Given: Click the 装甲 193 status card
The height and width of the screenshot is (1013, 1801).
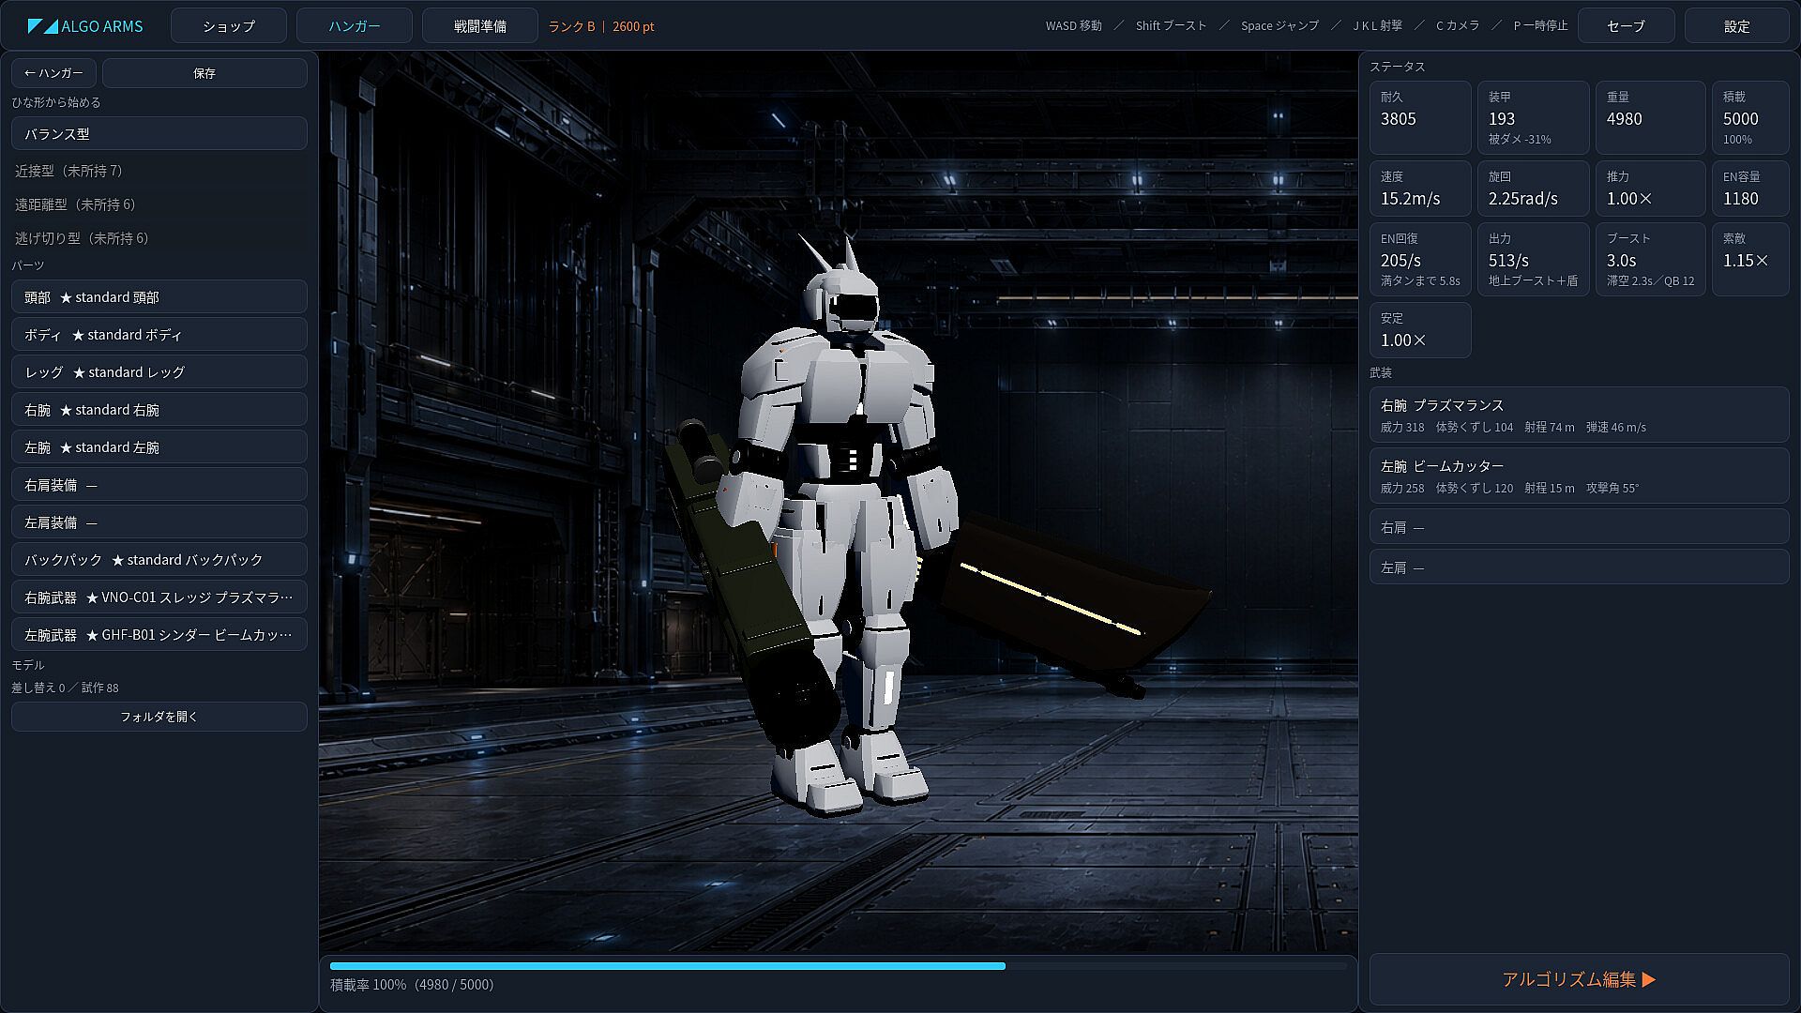Looking at the screenshot, I should pyautogui.click(x=1533, y=117).
